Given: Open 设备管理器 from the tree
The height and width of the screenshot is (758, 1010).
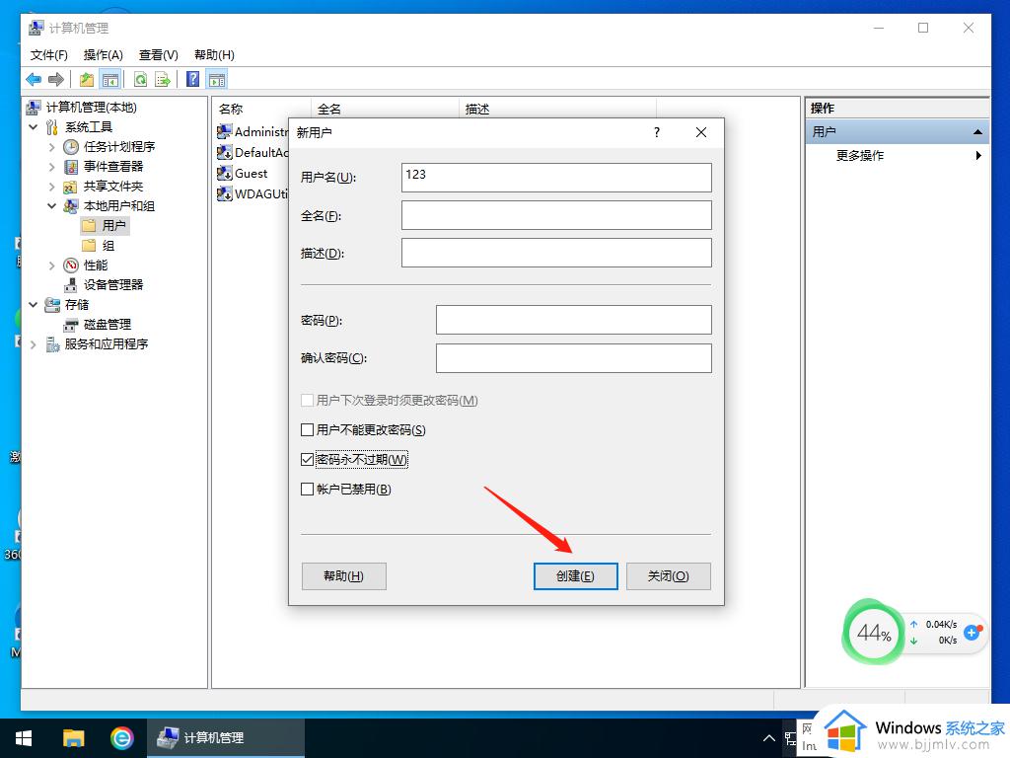Looking at the screenshot, I should [x=113, y=285].
